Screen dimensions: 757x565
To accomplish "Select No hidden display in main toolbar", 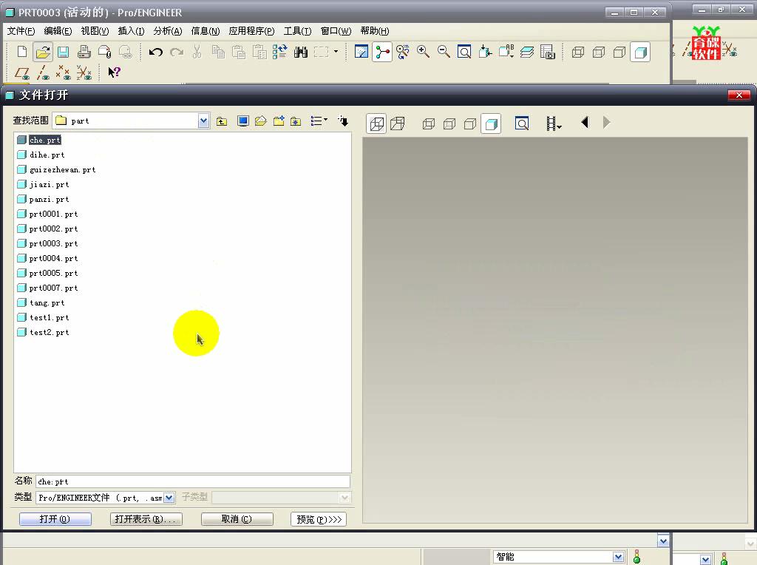I will tap(619, 52).
